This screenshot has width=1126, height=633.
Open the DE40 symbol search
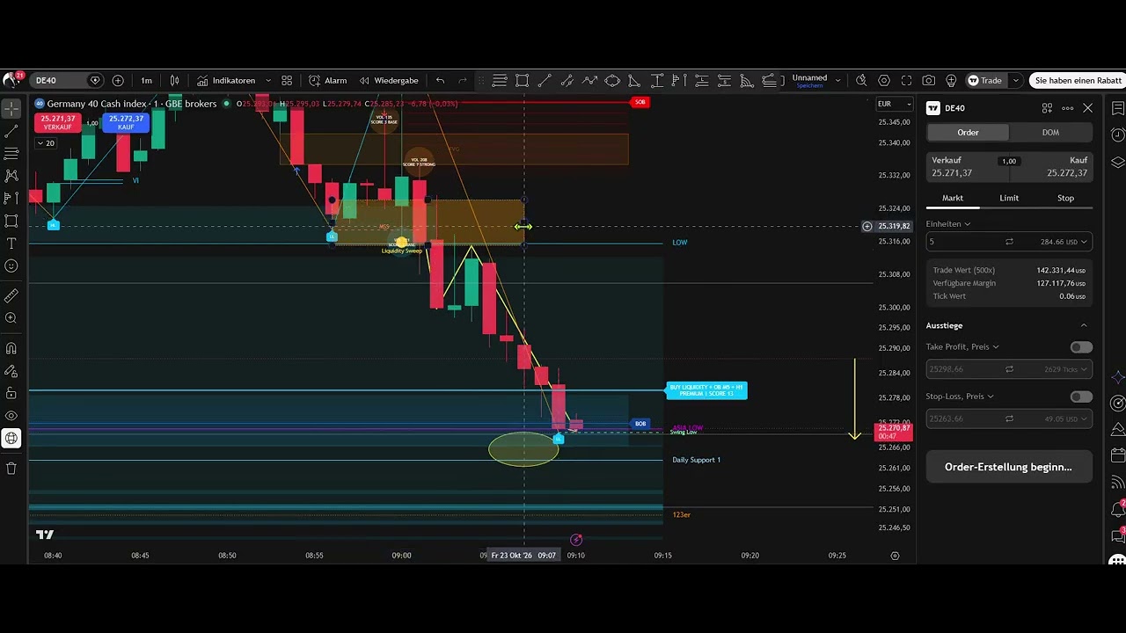tap(66, 80)
